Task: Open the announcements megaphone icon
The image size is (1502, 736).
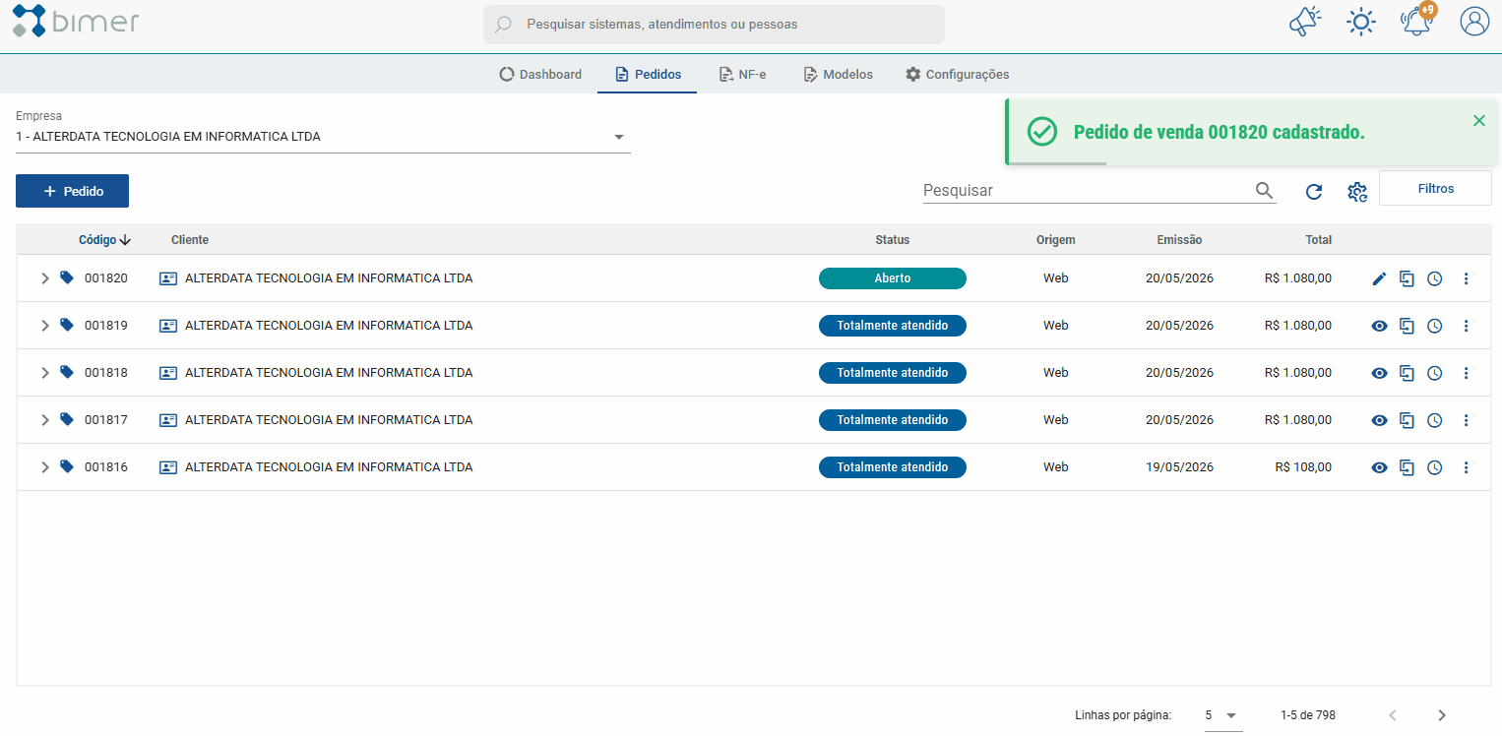Action: coord(1305,22)
